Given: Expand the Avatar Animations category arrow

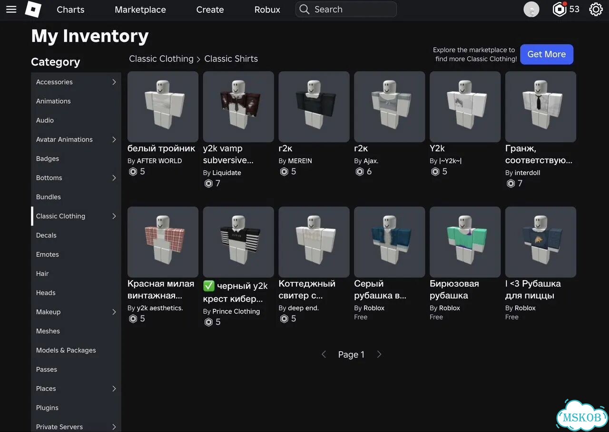Looking at the screenshot, I should coord(114,139).
